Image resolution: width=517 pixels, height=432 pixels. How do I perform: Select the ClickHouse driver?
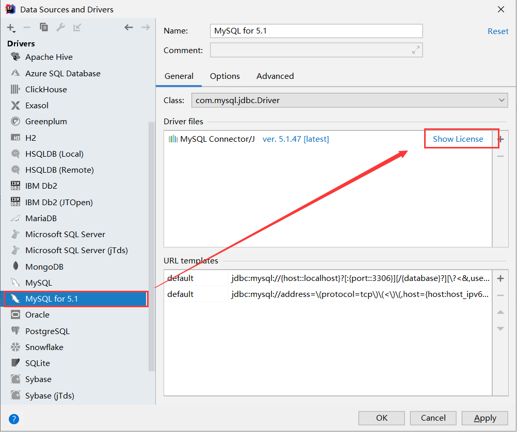click(74, 89)
